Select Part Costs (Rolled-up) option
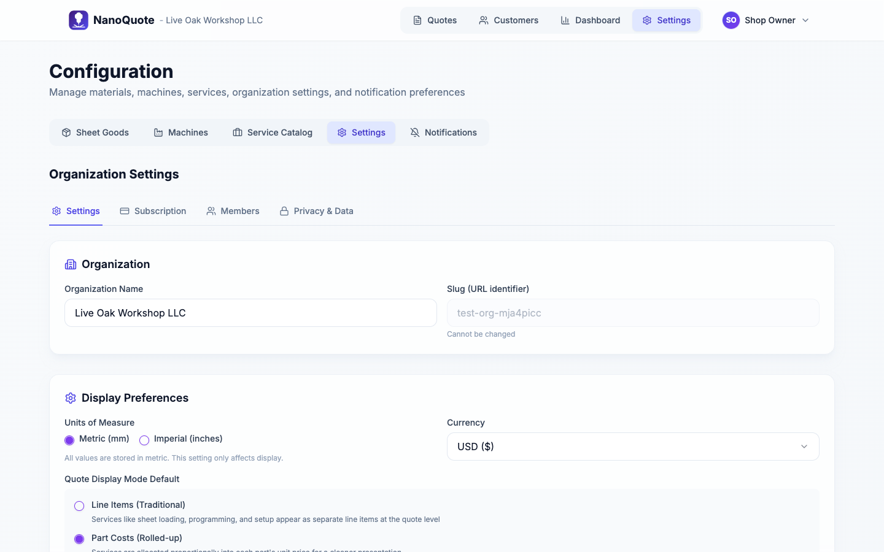Screen dimensions: 884x552 pos(79,539)
